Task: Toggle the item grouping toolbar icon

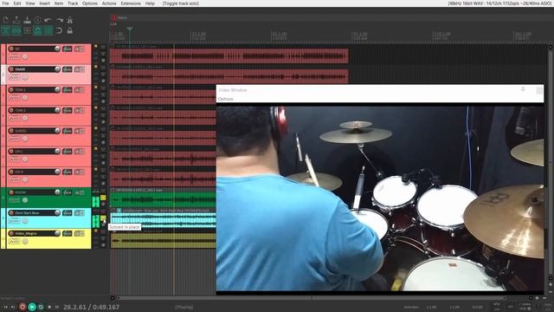Action: 16,30
